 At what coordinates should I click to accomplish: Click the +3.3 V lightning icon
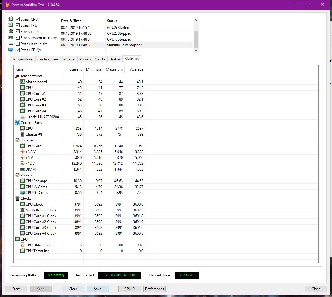[x=22, y=152]
